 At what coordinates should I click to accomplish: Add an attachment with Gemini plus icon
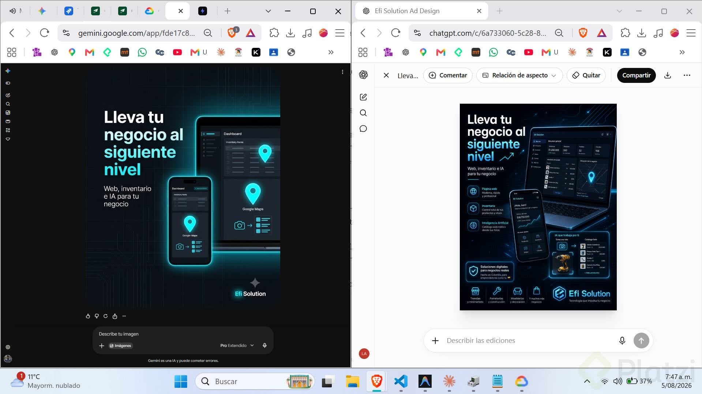(102, 346)
